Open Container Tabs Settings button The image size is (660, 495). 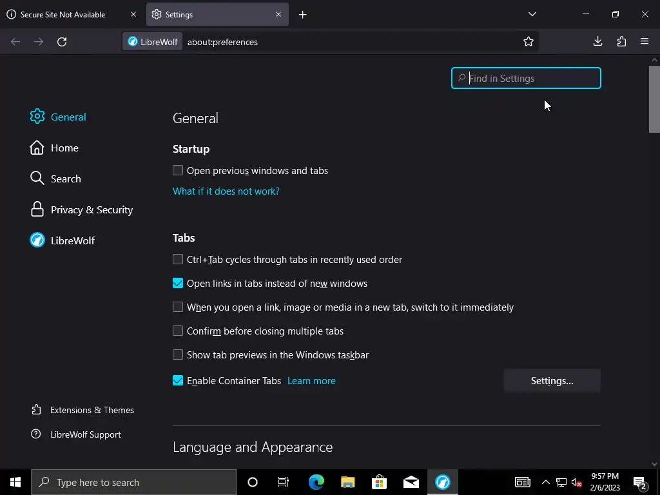tap(552, 380)
